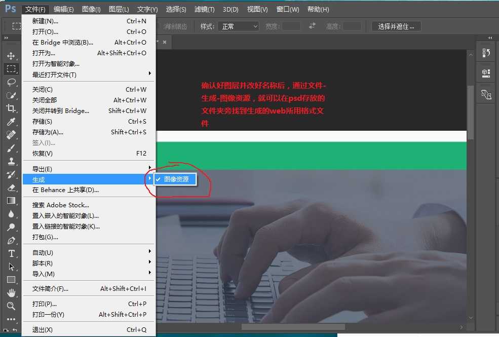Toggle the 图像资源 checked submenu item
The width and height of the screenshot is (499, 337).
(x=175, y=179)
